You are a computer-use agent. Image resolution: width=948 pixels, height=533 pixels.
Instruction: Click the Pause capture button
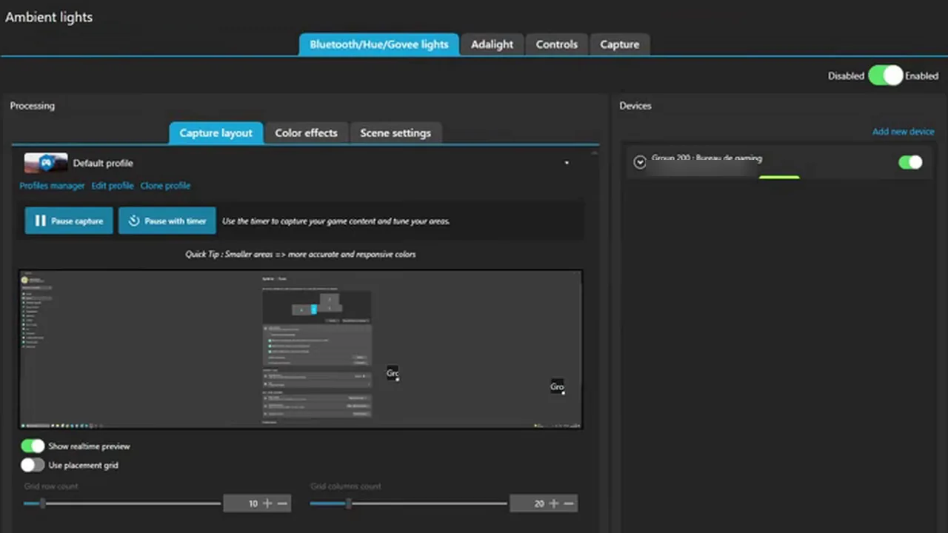click(x=69, y=221)
